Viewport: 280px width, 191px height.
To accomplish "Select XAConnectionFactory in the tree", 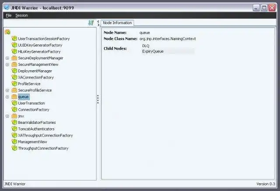I will pyautogui.click(x=36, y=77).
